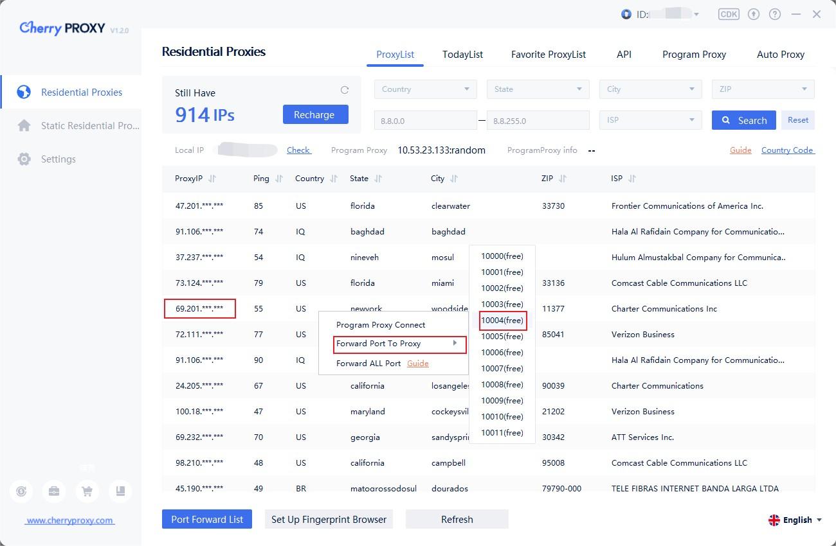836x546 pixels.
Task: Choose port 10004(free) from submenu
Action: (x=502, y=320)
